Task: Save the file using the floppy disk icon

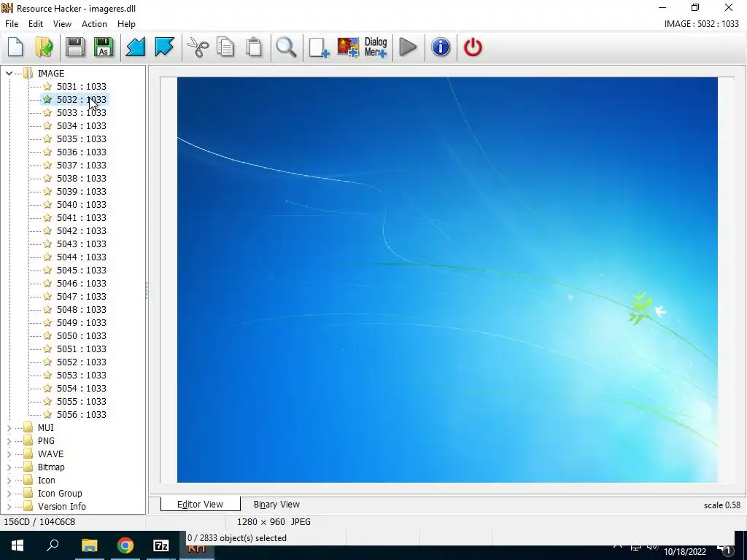Action: coord(75,47)
